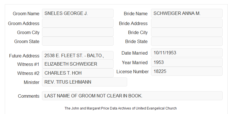Click the Comments label
The height and width of the screenshot is (114, 228).
29,96
